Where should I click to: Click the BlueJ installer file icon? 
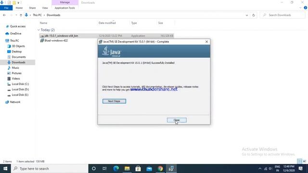[42, 40]
